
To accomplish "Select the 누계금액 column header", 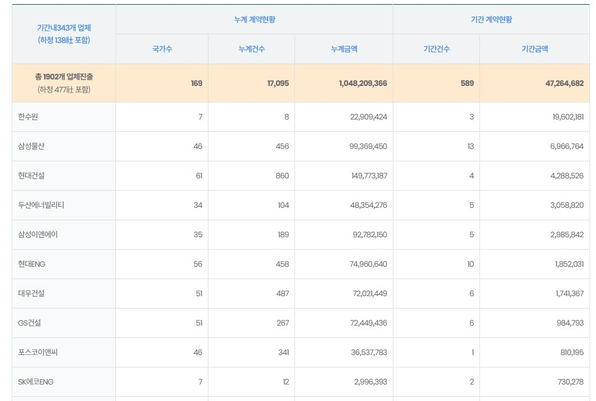I will click(344, 49).
